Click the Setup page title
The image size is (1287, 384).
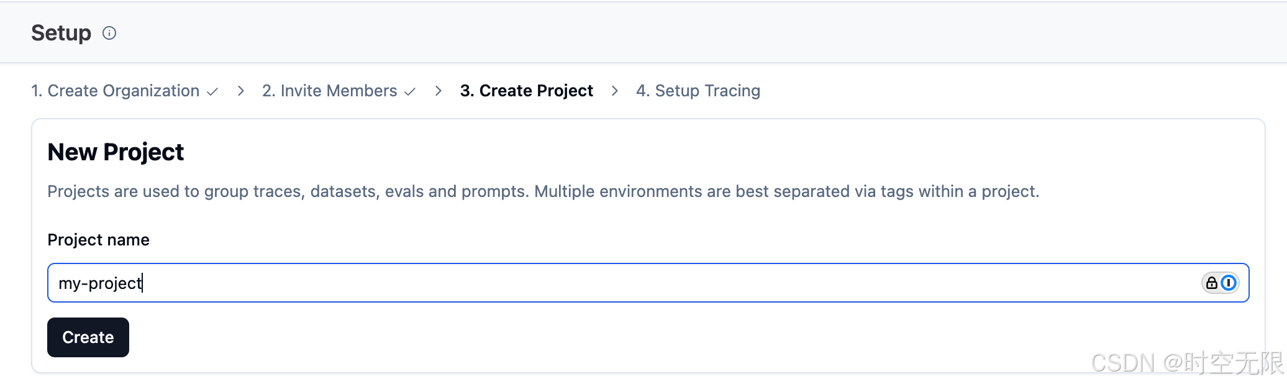pyautogui.click(x=61, y=33)
